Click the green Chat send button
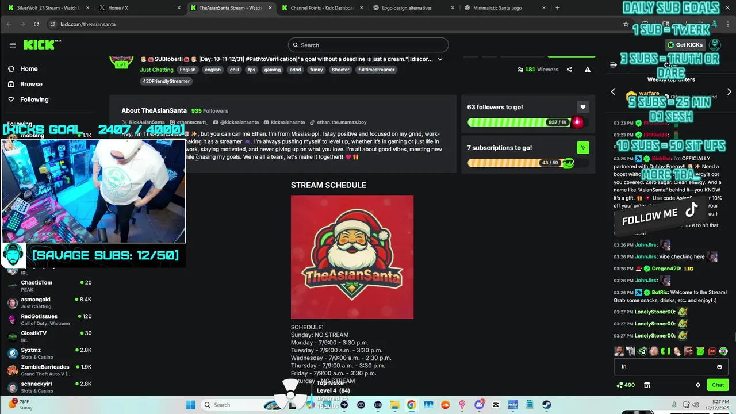 pos(718,385)
